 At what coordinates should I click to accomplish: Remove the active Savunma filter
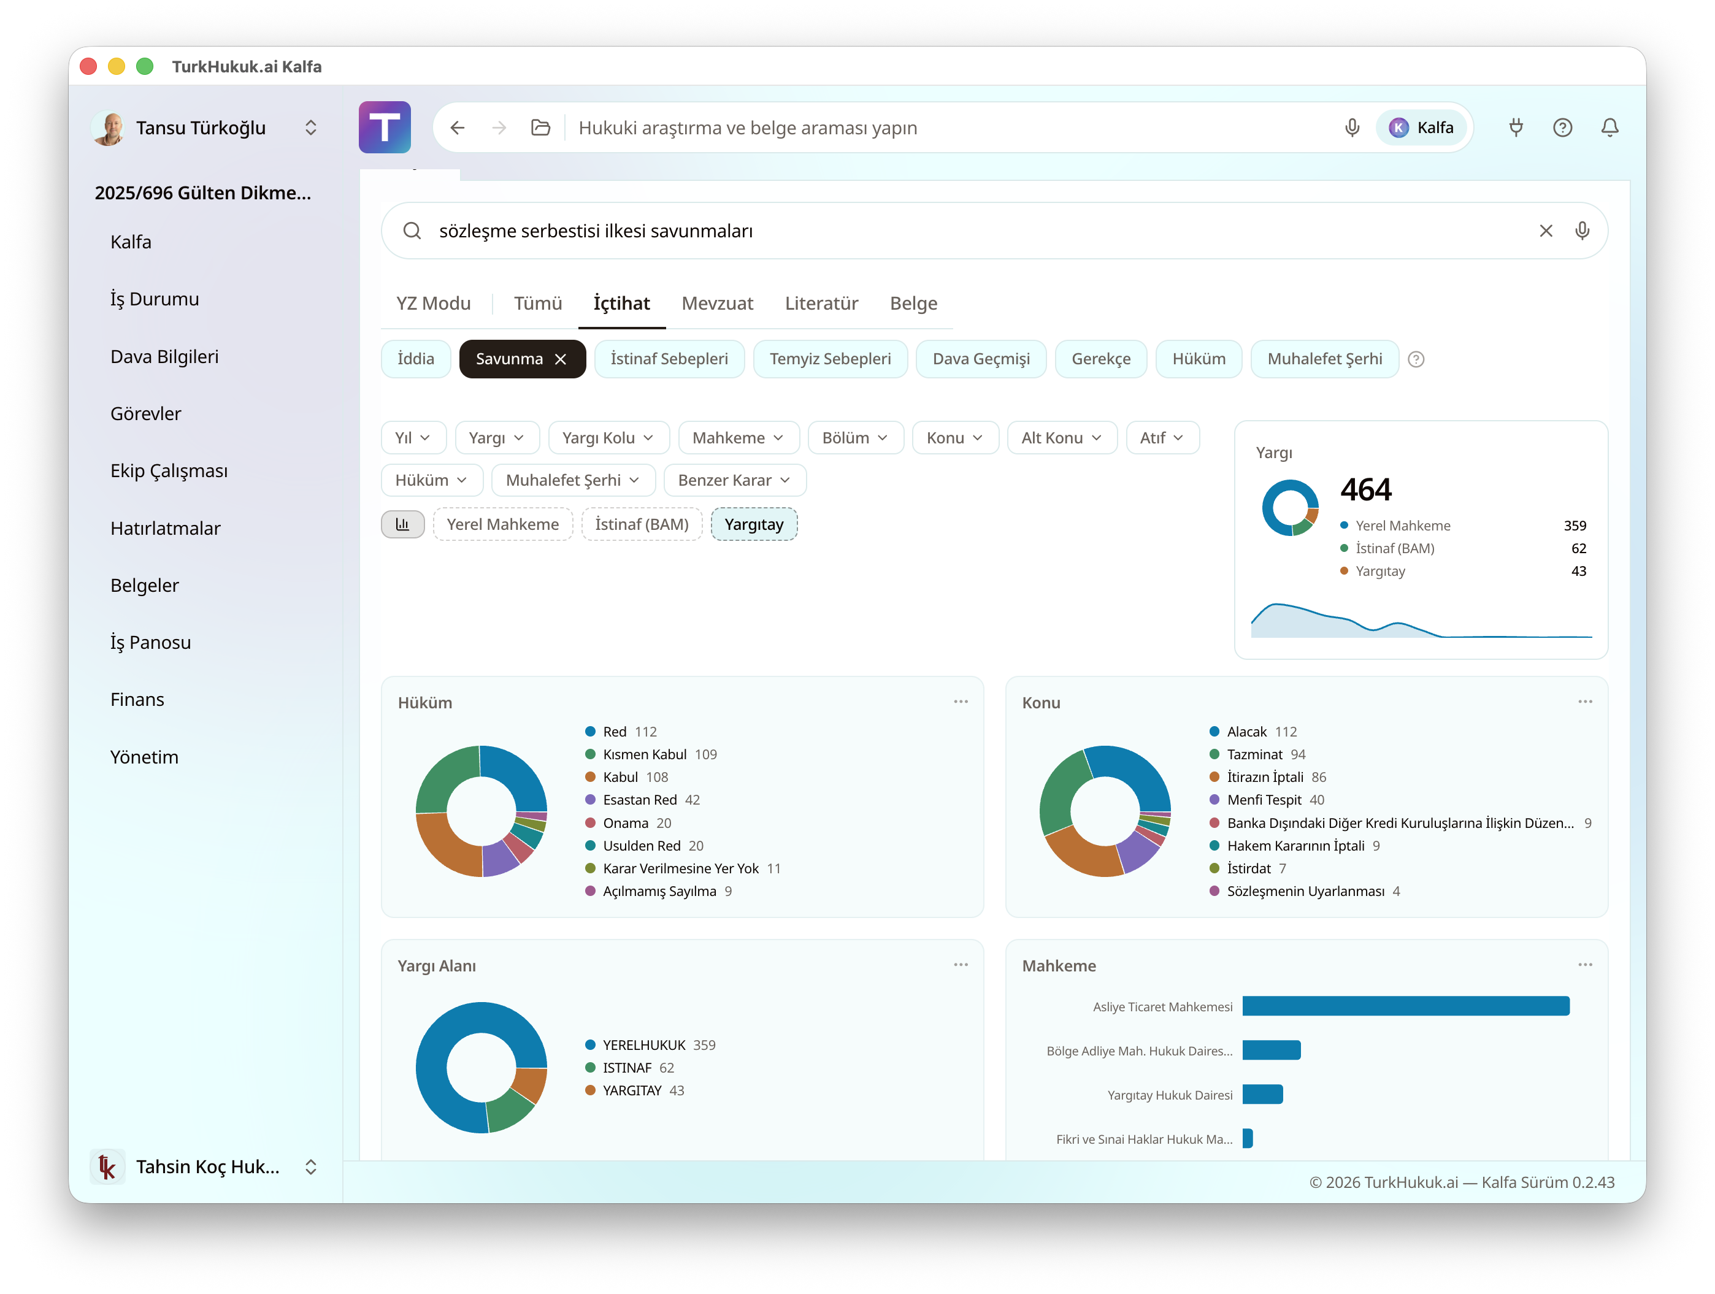[561, 359]
